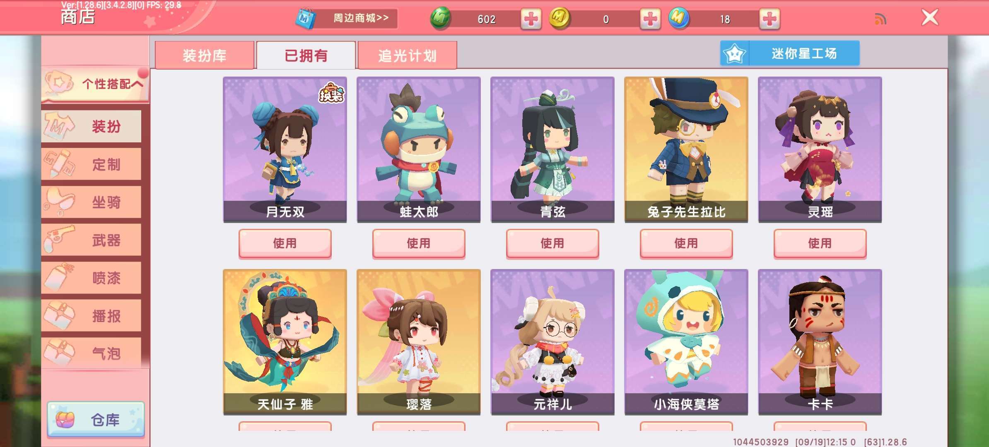Add more blue mini coins

click(769, 19)
